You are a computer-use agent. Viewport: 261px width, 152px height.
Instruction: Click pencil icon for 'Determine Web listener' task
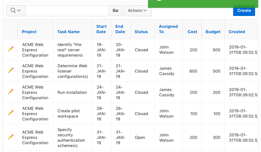click(x=11, y=70)
